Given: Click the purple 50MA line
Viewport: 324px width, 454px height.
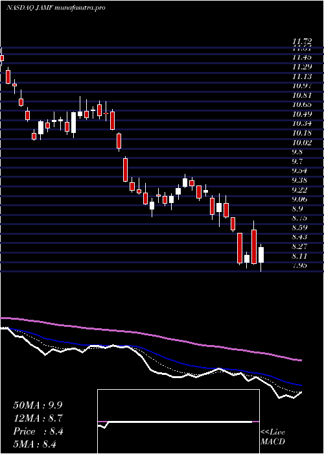Looking at the screenshot, I should (x=150, y=335).
